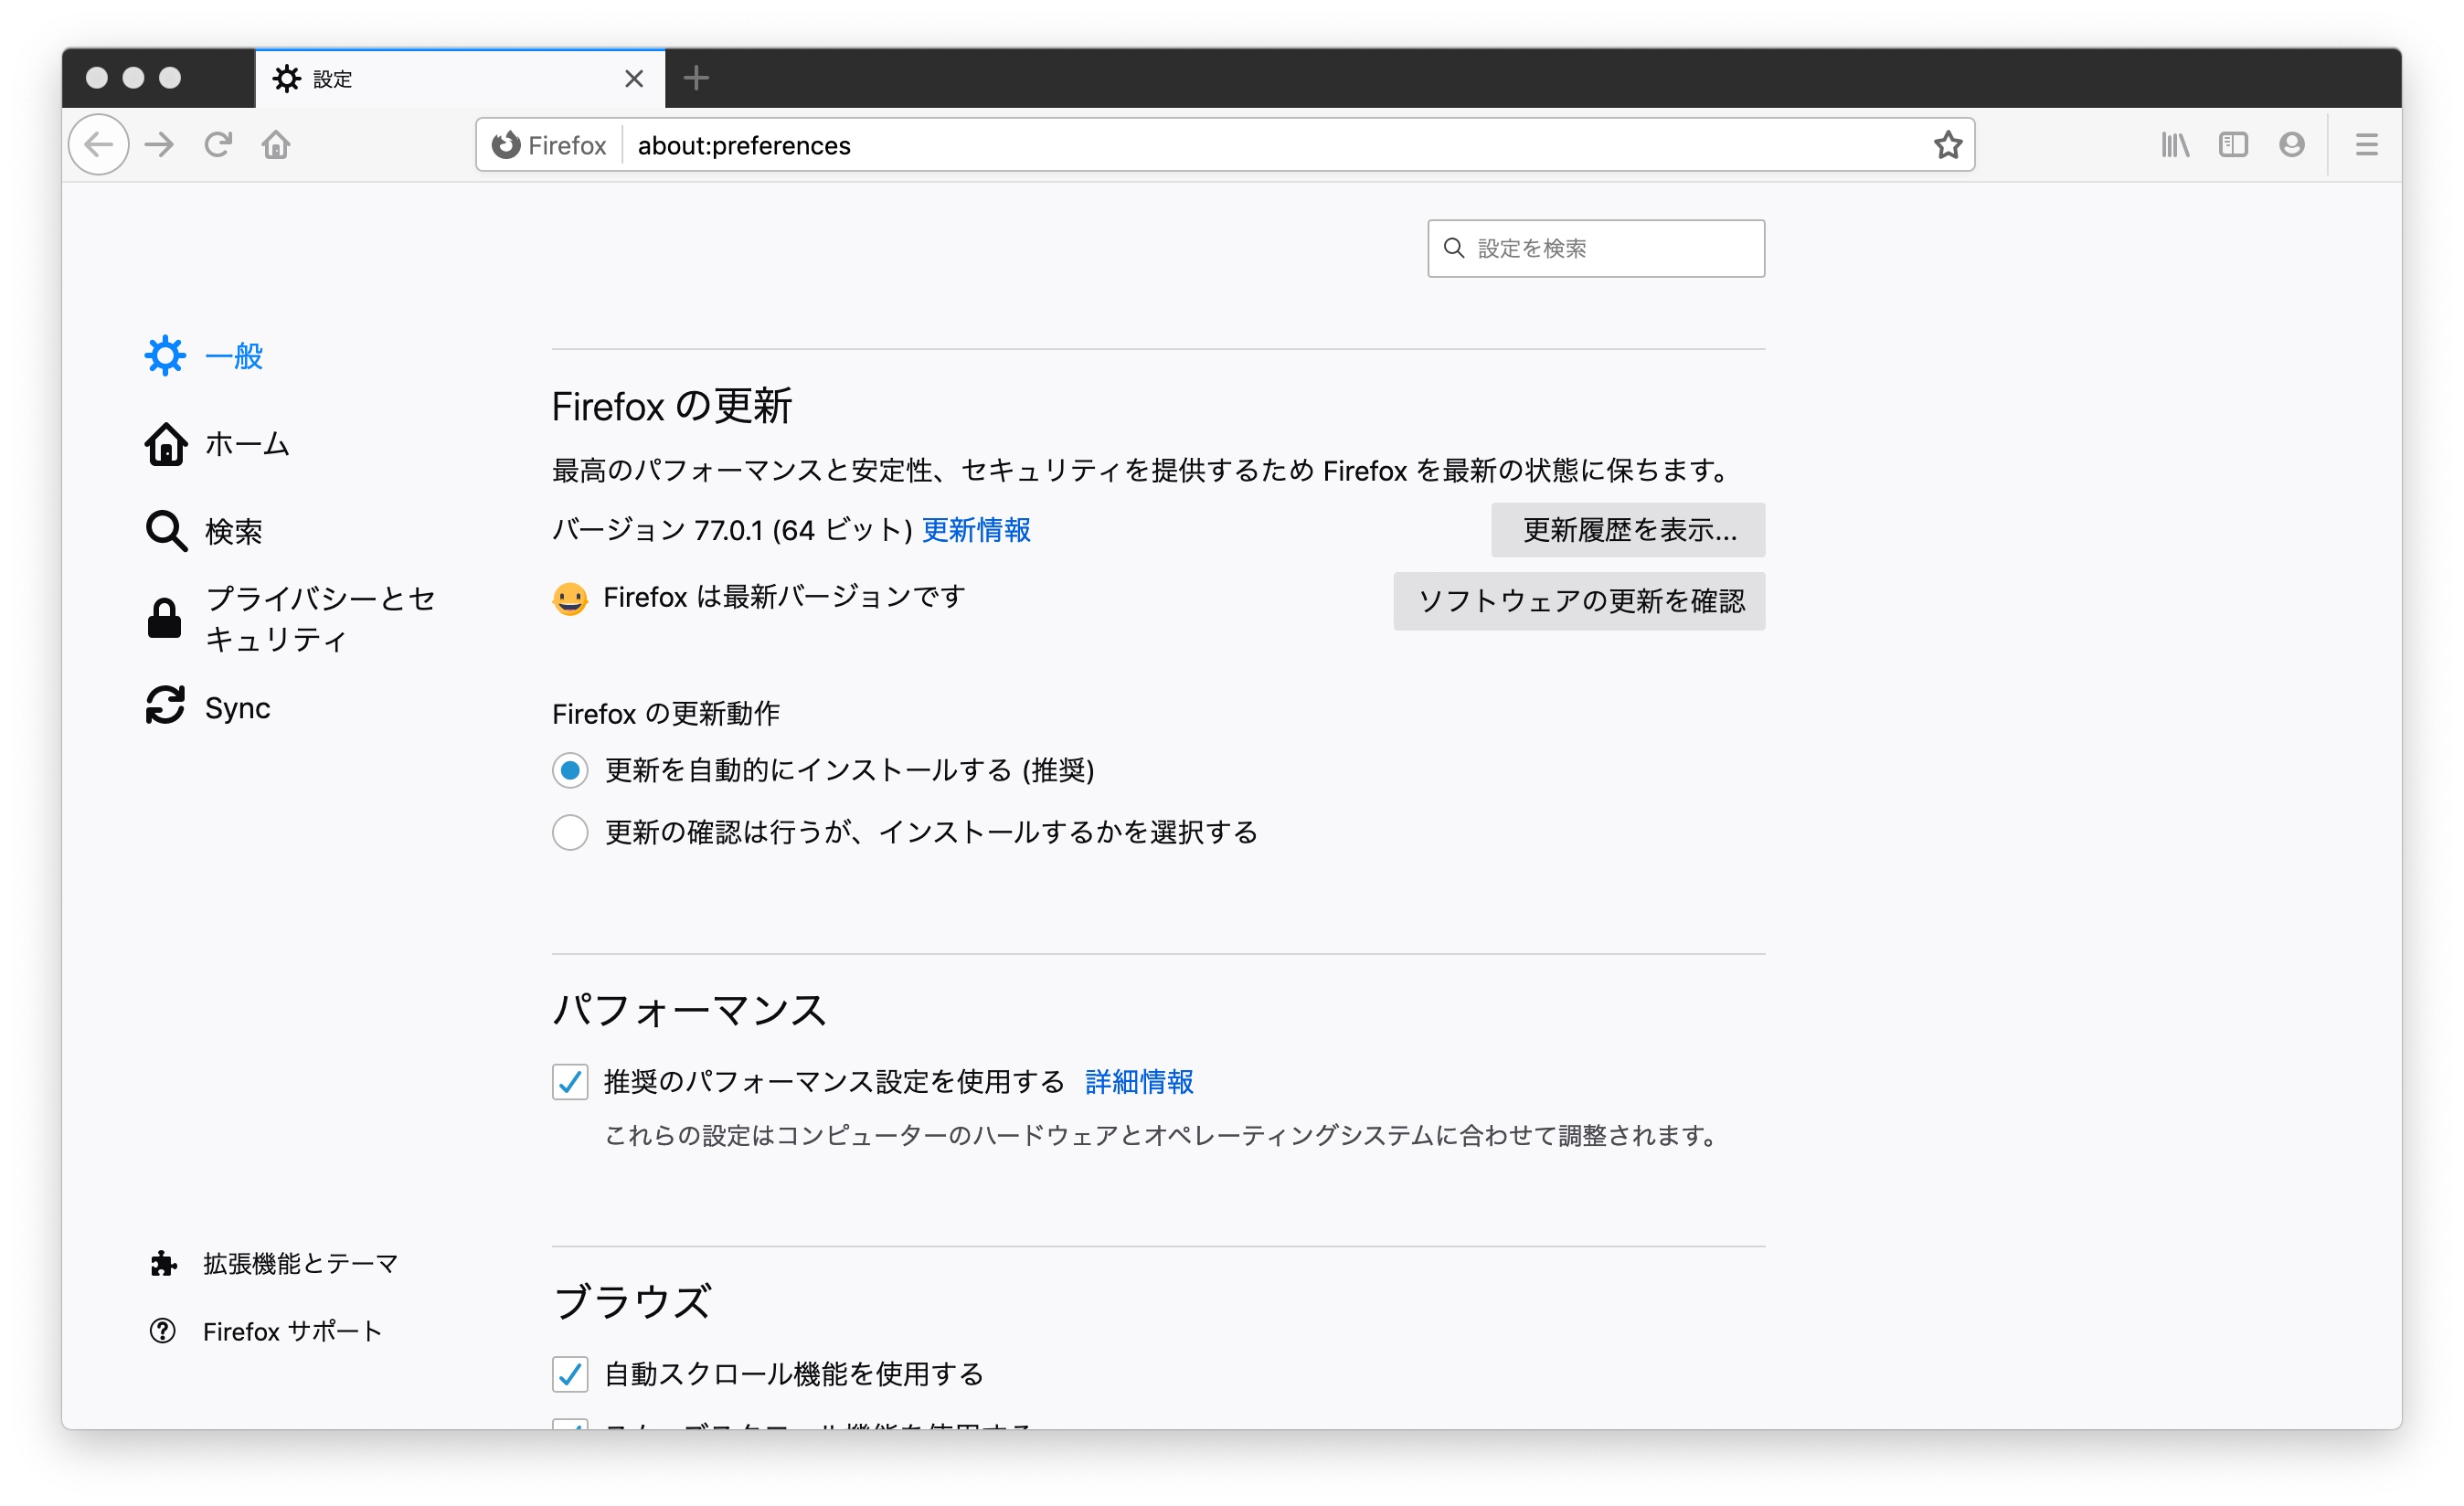The height and width of the screenshot is (1506, 2464).
Task: Click the Firefox の更新 heading
Action: click(672, 406)
